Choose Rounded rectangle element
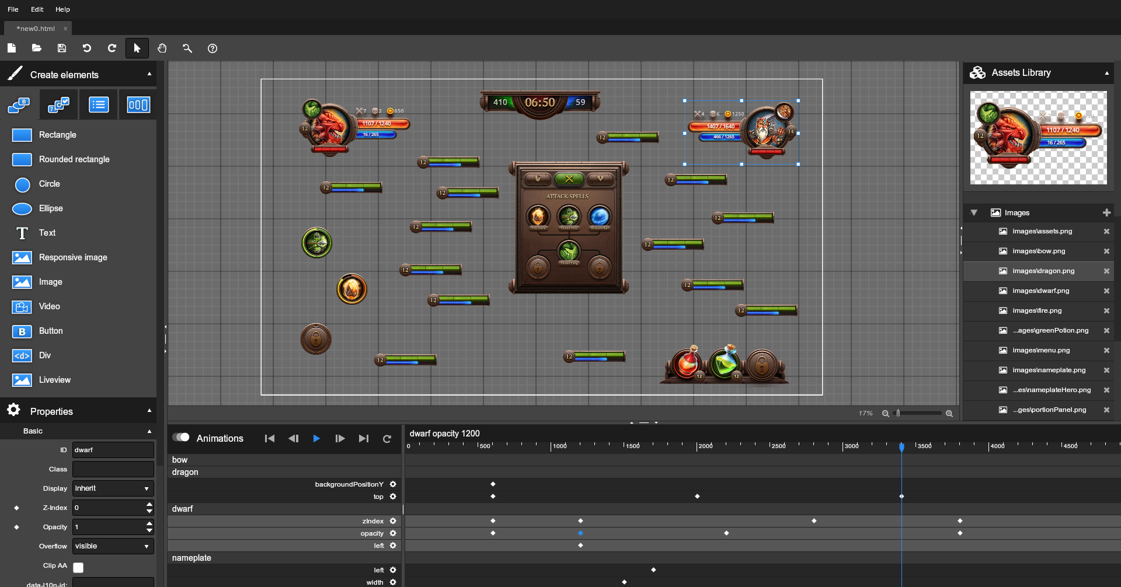The height and width of the screenshot is (587, 1121). [x=74, y=159]
